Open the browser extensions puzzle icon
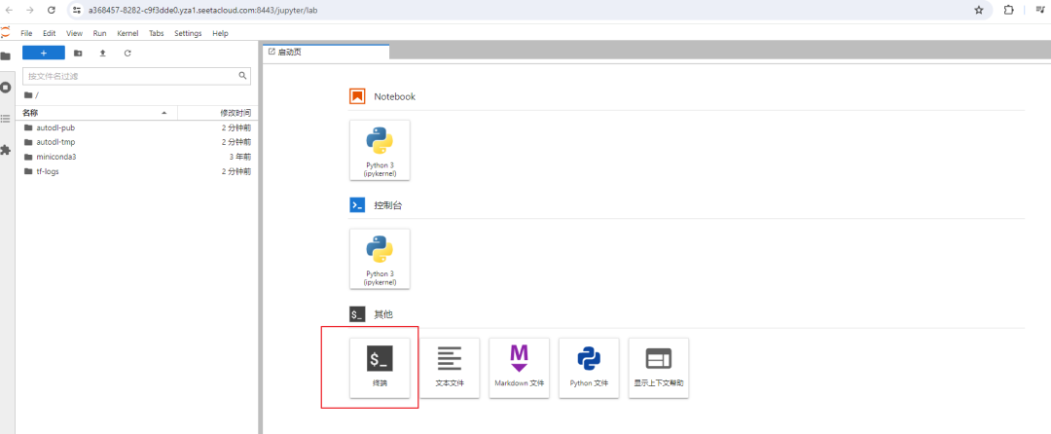Viewport: 1051px width, 434px height. (x=1009, y=10)
